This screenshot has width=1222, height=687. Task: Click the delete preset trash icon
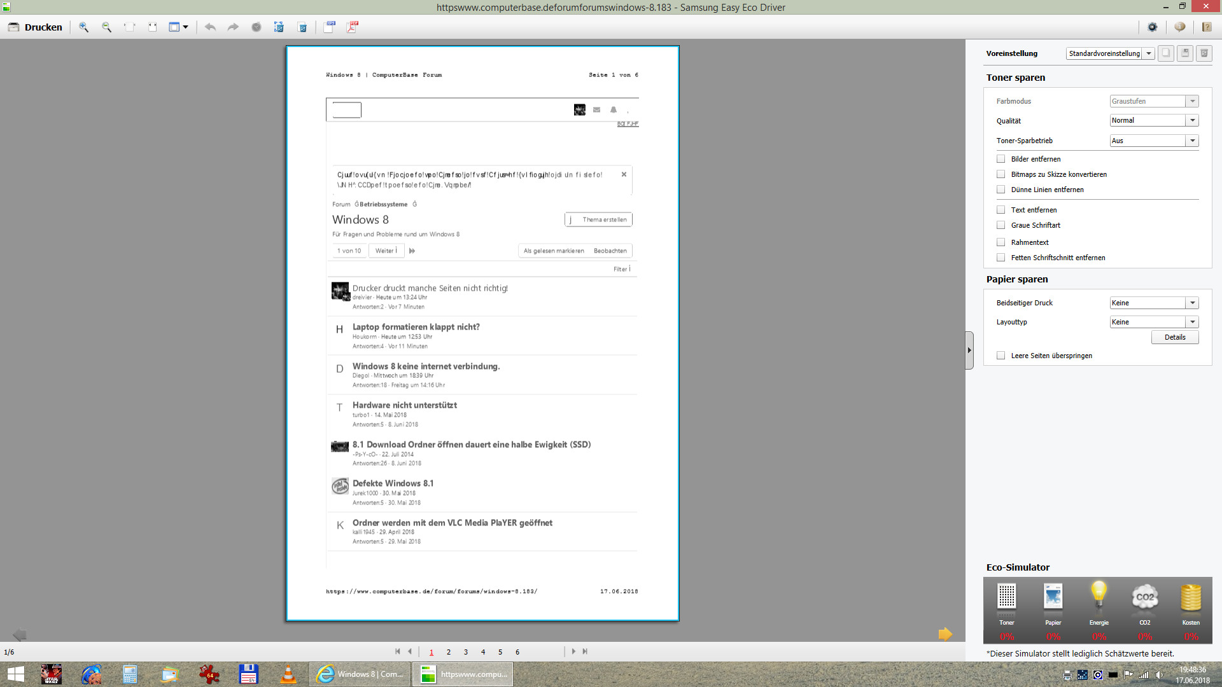1204,53
